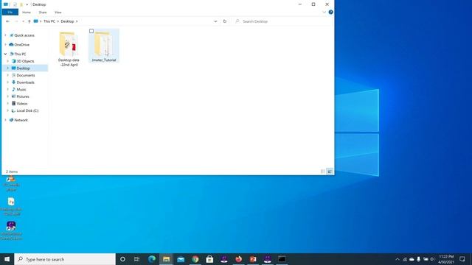Open Pictures in the sidebar
Viewport: 472px width, 265px height.
pos(23,96)
